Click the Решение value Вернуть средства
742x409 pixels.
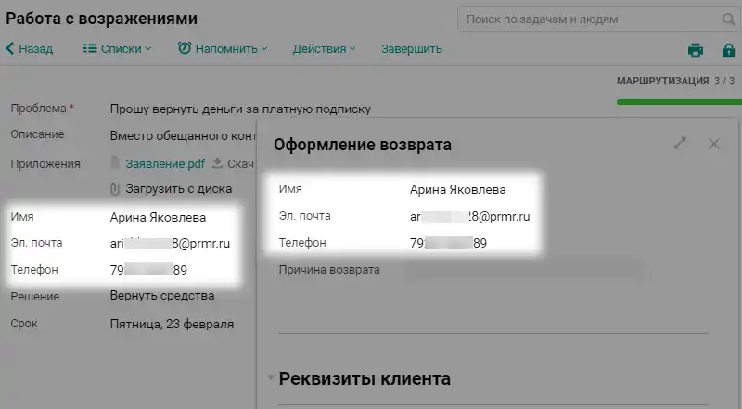[162, 296]
